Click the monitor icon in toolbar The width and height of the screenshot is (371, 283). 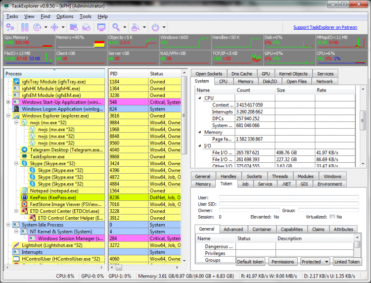pyautogui.click(x=101, y=27)
